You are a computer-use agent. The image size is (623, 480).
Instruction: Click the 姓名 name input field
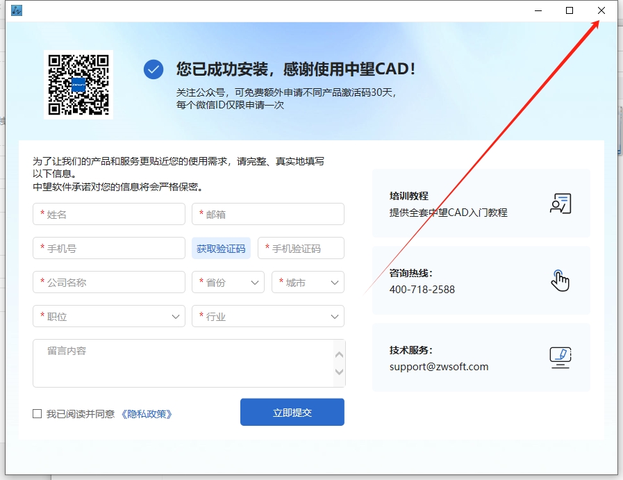coord(108,214)
